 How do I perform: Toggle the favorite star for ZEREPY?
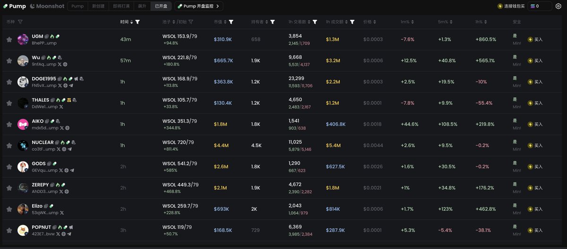tap(9, 188)
